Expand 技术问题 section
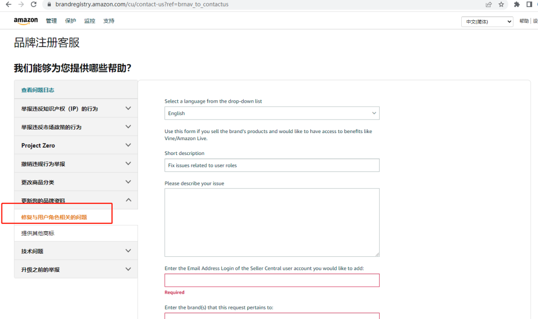The width and height of the screenshot is (538, 319). coord(76,251)
